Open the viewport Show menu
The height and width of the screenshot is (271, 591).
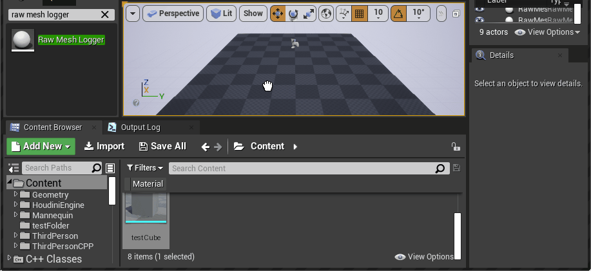[x=253, y=14]
